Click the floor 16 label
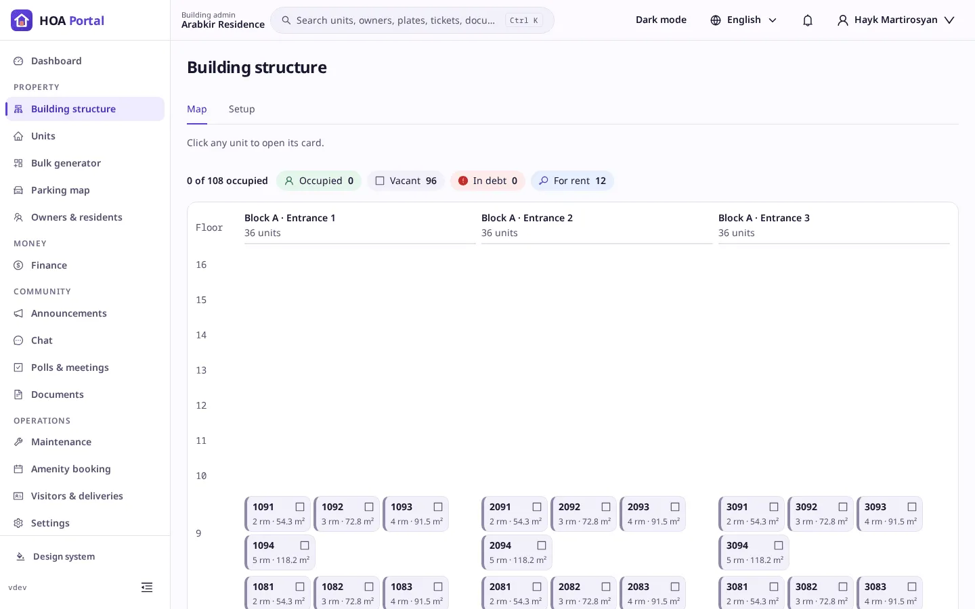The width and height of the screenshot is (975, 609). (201, 265)
